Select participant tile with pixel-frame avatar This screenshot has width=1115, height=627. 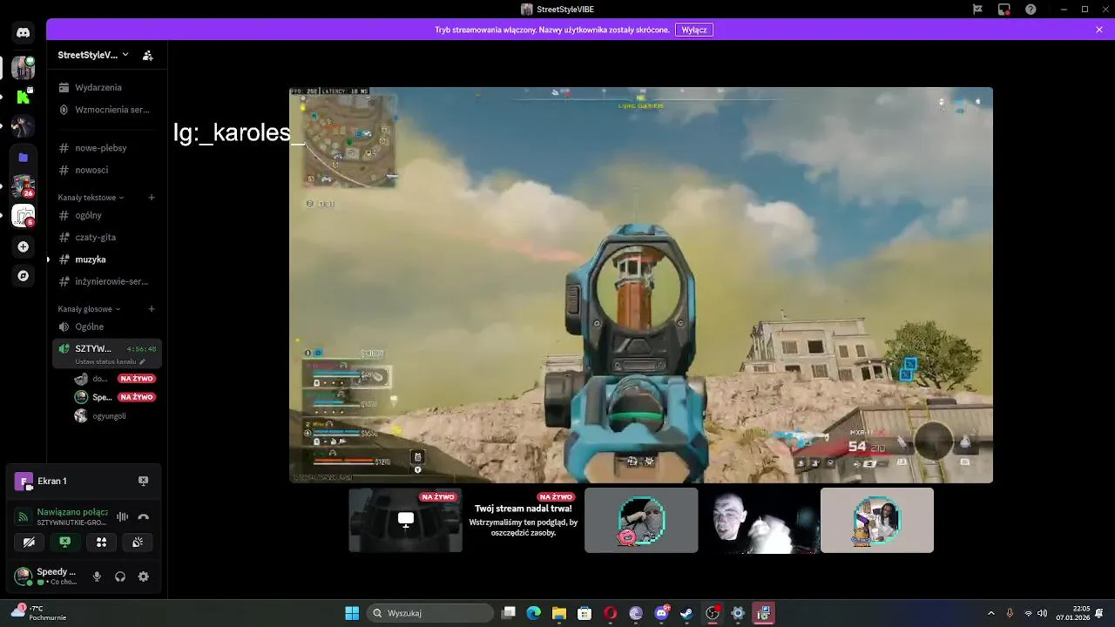coord(641,520)
